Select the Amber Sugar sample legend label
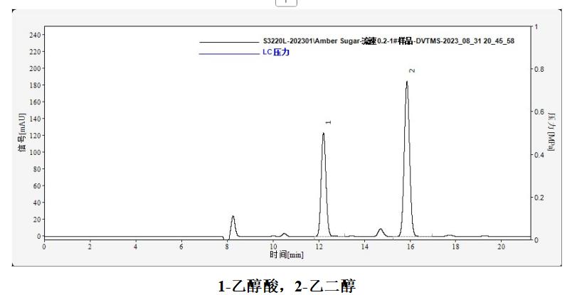 click(x=388, y=41)
